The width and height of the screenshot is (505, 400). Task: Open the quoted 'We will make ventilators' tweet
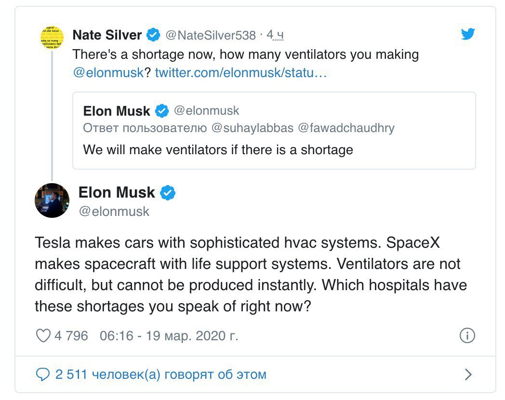tap(274, 131)
